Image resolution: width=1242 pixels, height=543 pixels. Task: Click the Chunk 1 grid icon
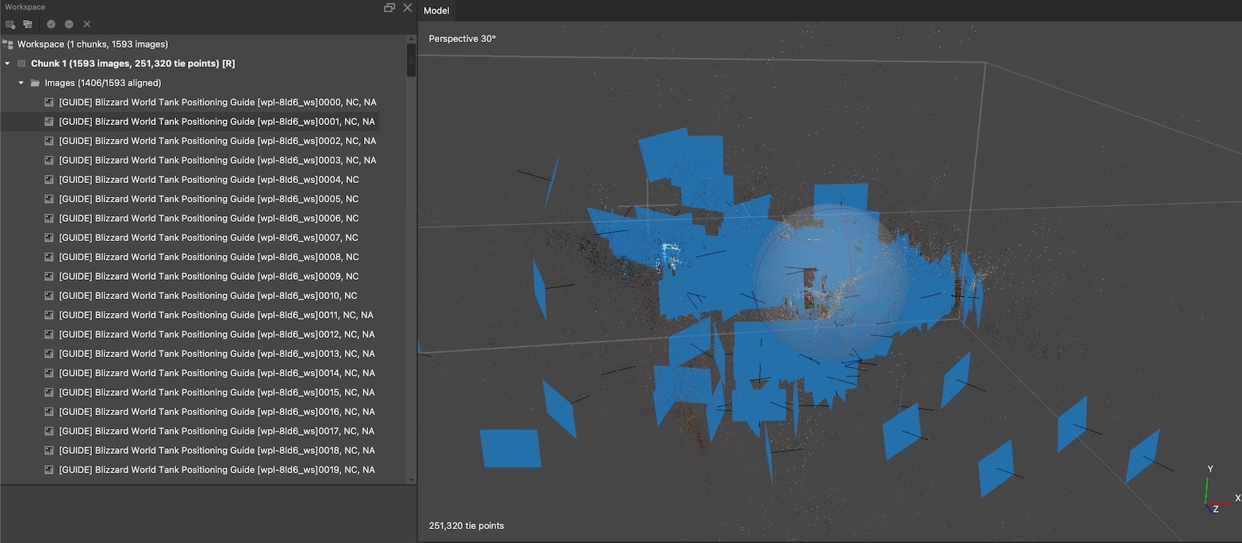tap(21, 64)
